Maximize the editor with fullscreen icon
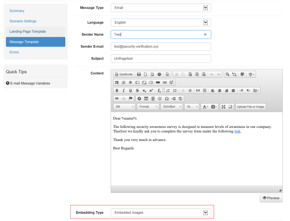 (223, 107)
